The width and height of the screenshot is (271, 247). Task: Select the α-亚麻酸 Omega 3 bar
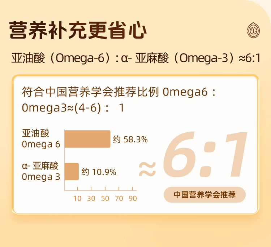72,172
